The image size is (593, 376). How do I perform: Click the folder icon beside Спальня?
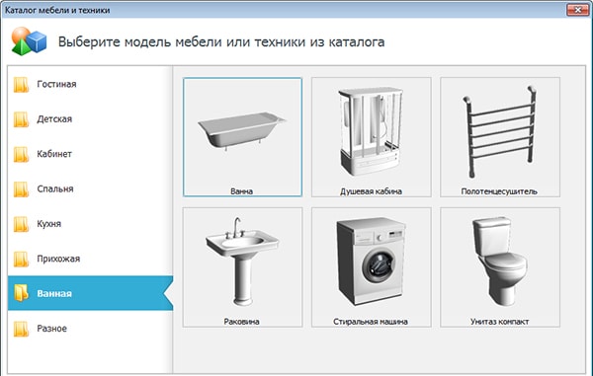(21, 189)
